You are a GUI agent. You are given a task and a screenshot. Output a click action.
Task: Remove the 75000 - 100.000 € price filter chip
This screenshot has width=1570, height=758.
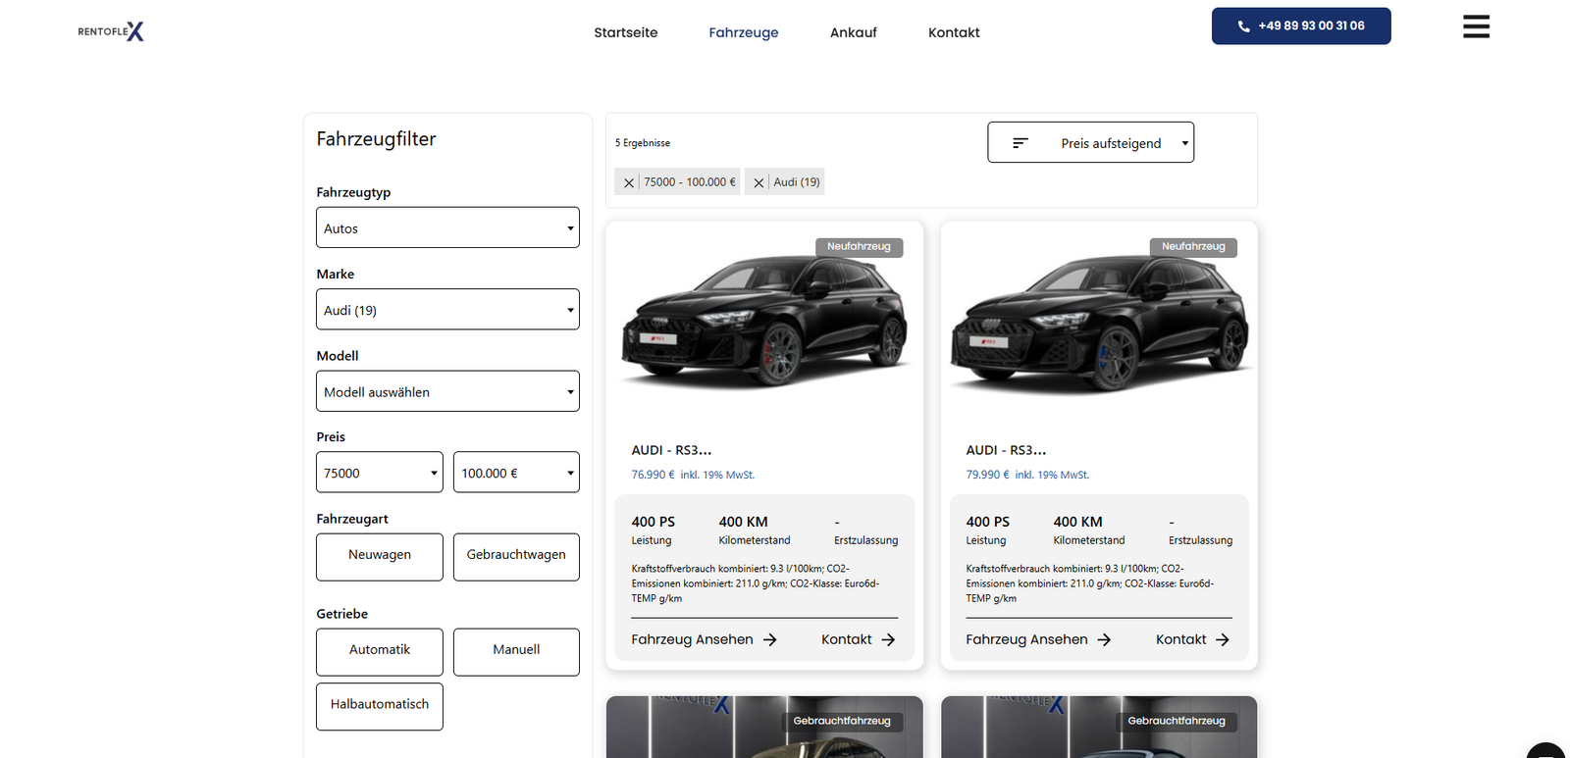click(629, 182)
